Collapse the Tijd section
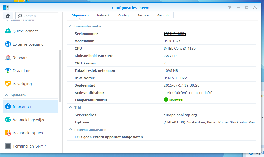 click(71, 107)
